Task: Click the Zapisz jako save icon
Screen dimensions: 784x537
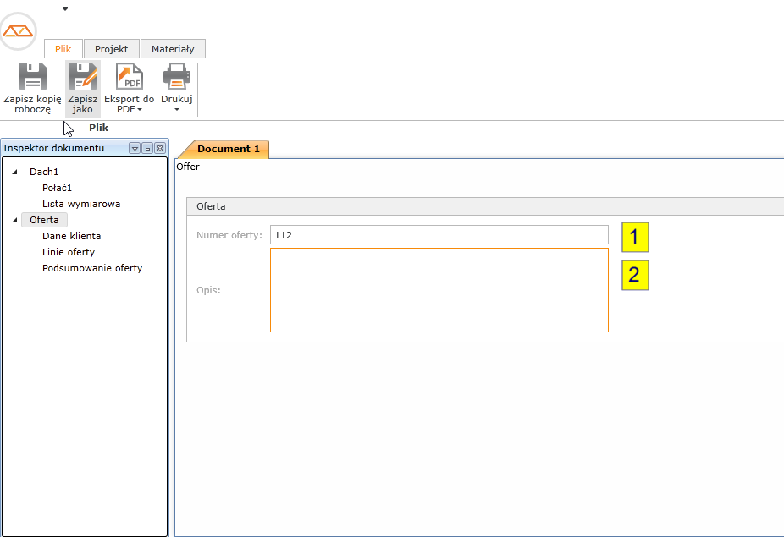Action: (83, 76)
